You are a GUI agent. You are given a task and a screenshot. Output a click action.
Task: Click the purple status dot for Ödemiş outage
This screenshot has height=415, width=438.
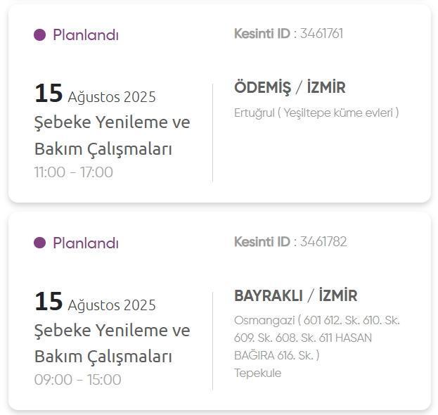pyautogui.click(x=40, y=34)
